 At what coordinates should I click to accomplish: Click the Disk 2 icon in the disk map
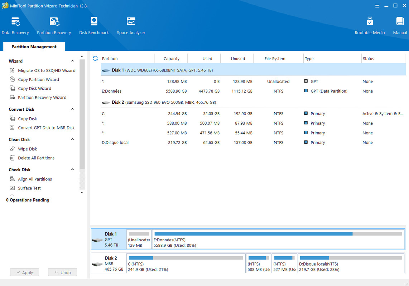(x=97, y=265)
